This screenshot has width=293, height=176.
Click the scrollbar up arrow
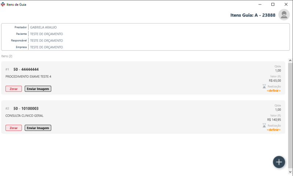(290, 60)
